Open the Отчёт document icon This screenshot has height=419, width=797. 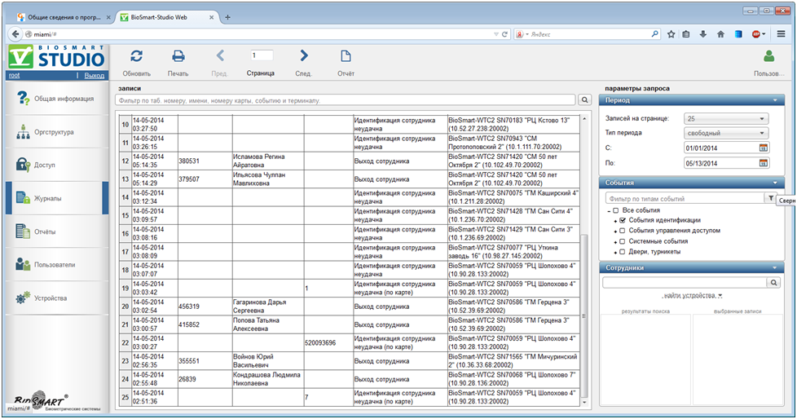(x=346, y=56)
